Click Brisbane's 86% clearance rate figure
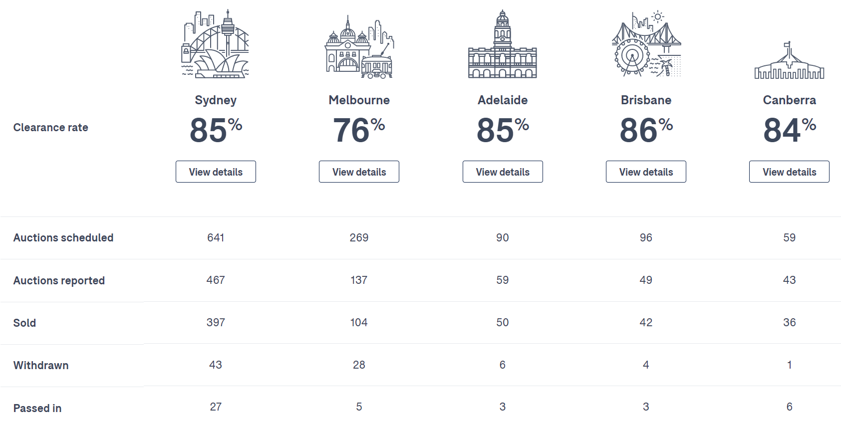Screen dimensions: 841x426 pyautogui.click(x=646, y=130)
